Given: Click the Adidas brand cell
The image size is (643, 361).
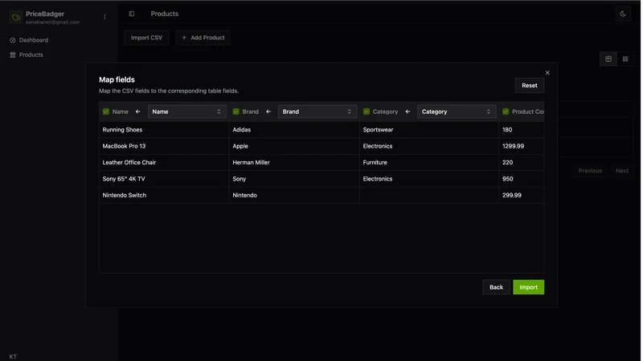Looking at the screenshot, I should pos(294,130).
